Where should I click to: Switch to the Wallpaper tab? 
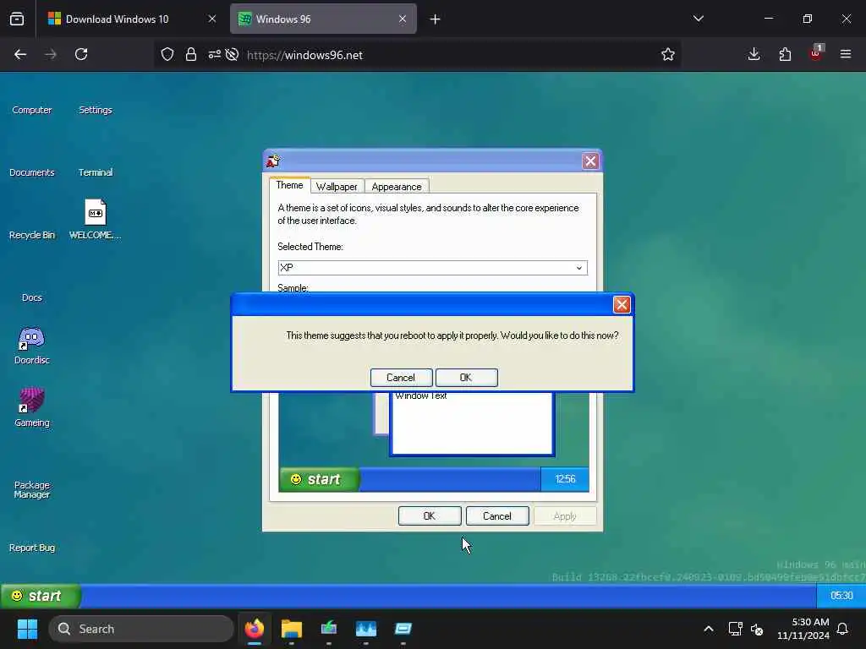337,187
